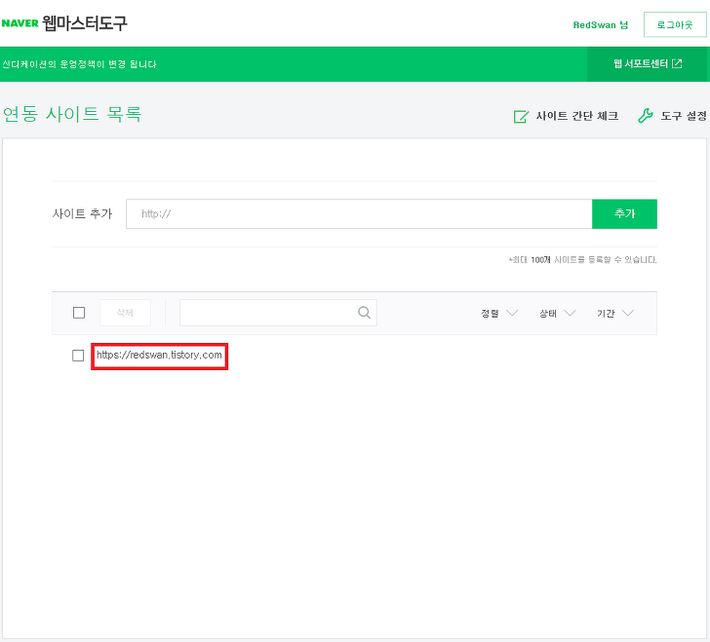The width and height of the screenshot is (710, 642).
Task: Click the green 추가 button
Action: pyautogui.click(x=624, y=213)
